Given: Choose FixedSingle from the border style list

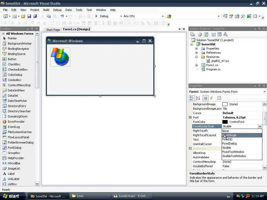Looking at the screenshot, I should point(242,135).
